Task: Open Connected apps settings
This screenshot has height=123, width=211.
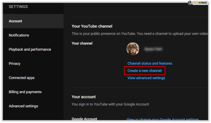Action: (22, 78)
